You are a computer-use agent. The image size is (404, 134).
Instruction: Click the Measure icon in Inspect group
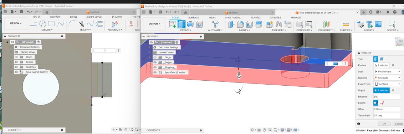click(x=346, y=24)
